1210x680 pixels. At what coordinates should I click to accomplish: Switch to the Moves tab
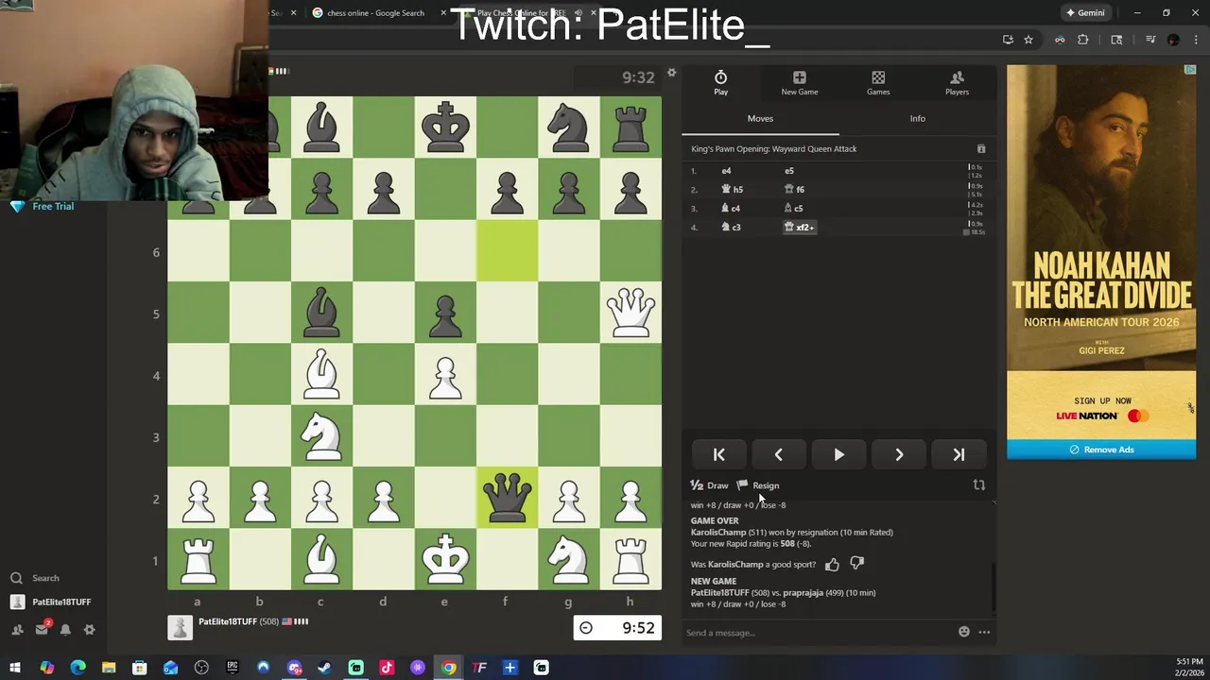click(x=760, y=118)
